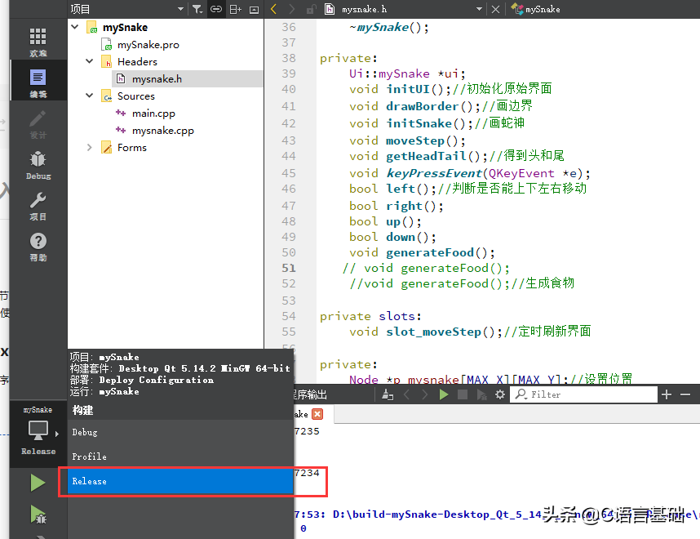This screenshot has height=539, width=700.
Task: Close the Projects pane sidebar icon
Action: point(254,9)
